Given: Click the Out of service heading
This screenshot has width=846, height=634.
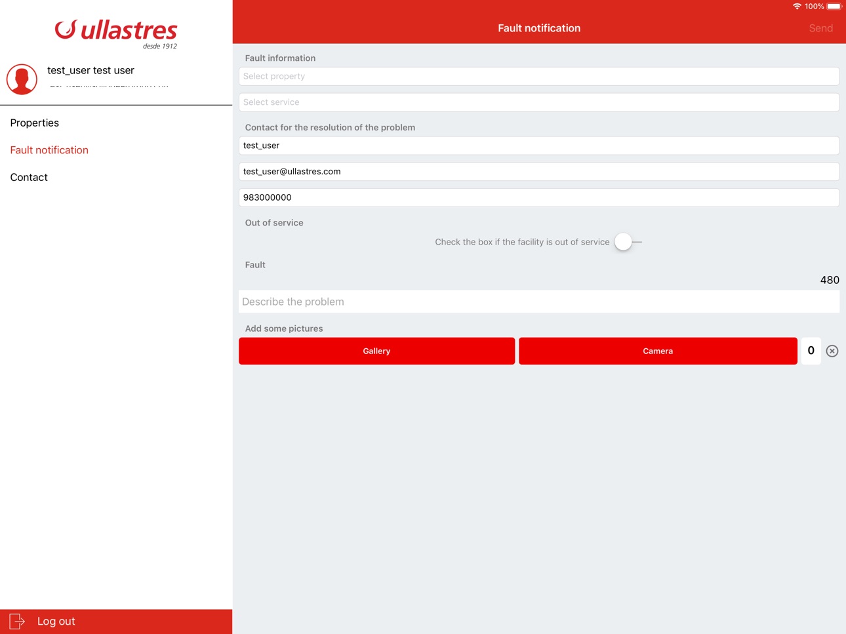Looking at the screenshot, I should pos(274,223).
